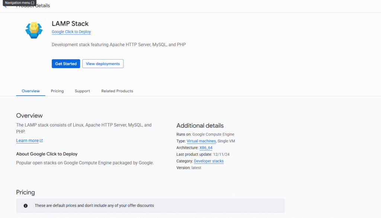Click the back arrow beside Product details
Screen dimensions: 381x218
coord(5,6)
